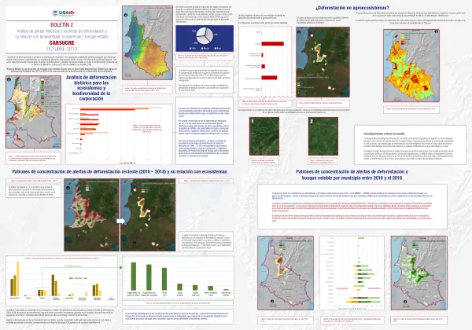Click the green bar chart of ecosystem types
The height and width of the screenshot is (330, 472).
pos(178,277)
